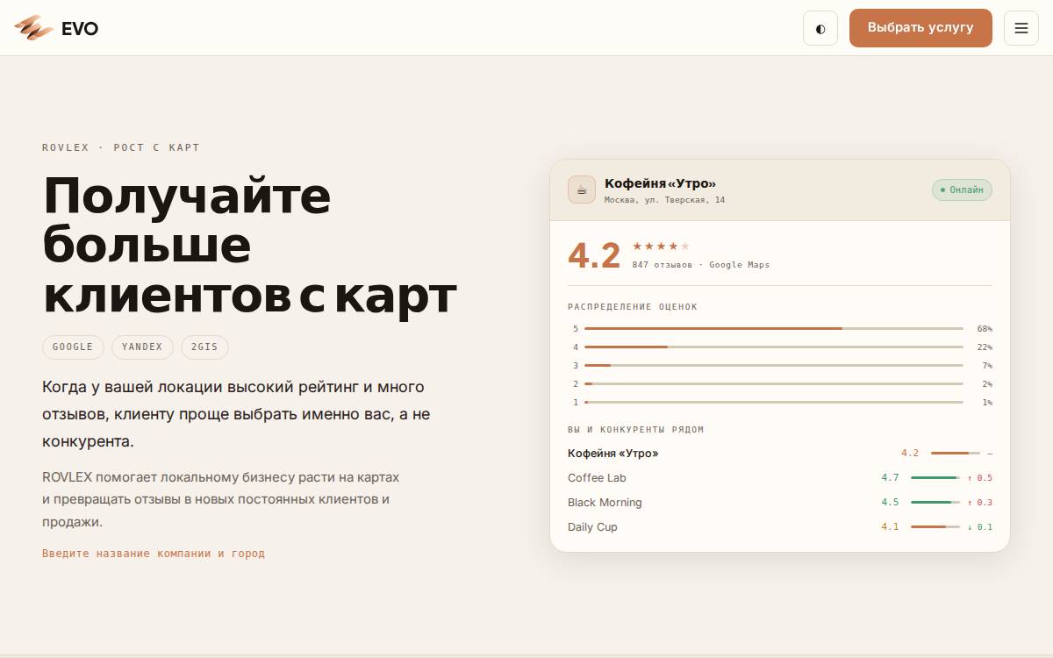Click the 1-star distribution bar
The height and width of the screenshot is (658, 1053).
(774, 403)
